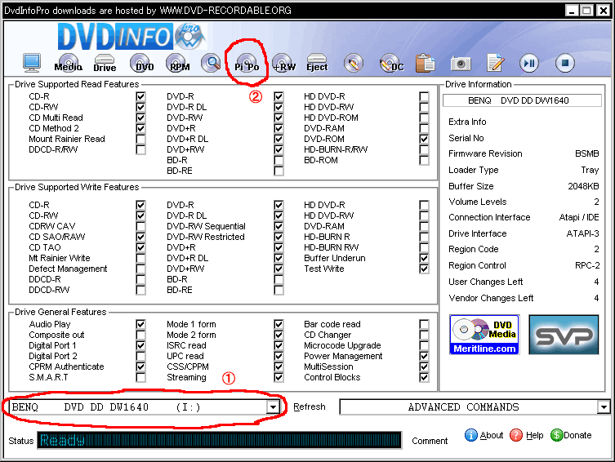
Task: Click the Loader Type Tray value
Action: (590, 170)
